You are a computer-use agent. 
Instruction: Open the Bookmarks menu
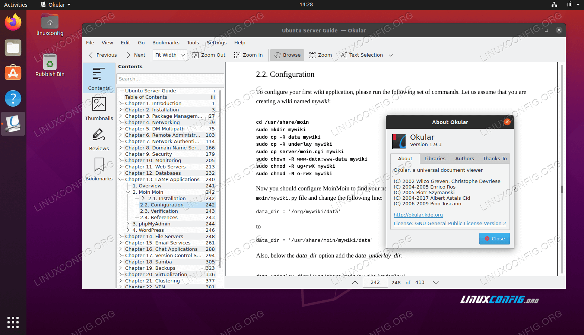tap(166, 43)
